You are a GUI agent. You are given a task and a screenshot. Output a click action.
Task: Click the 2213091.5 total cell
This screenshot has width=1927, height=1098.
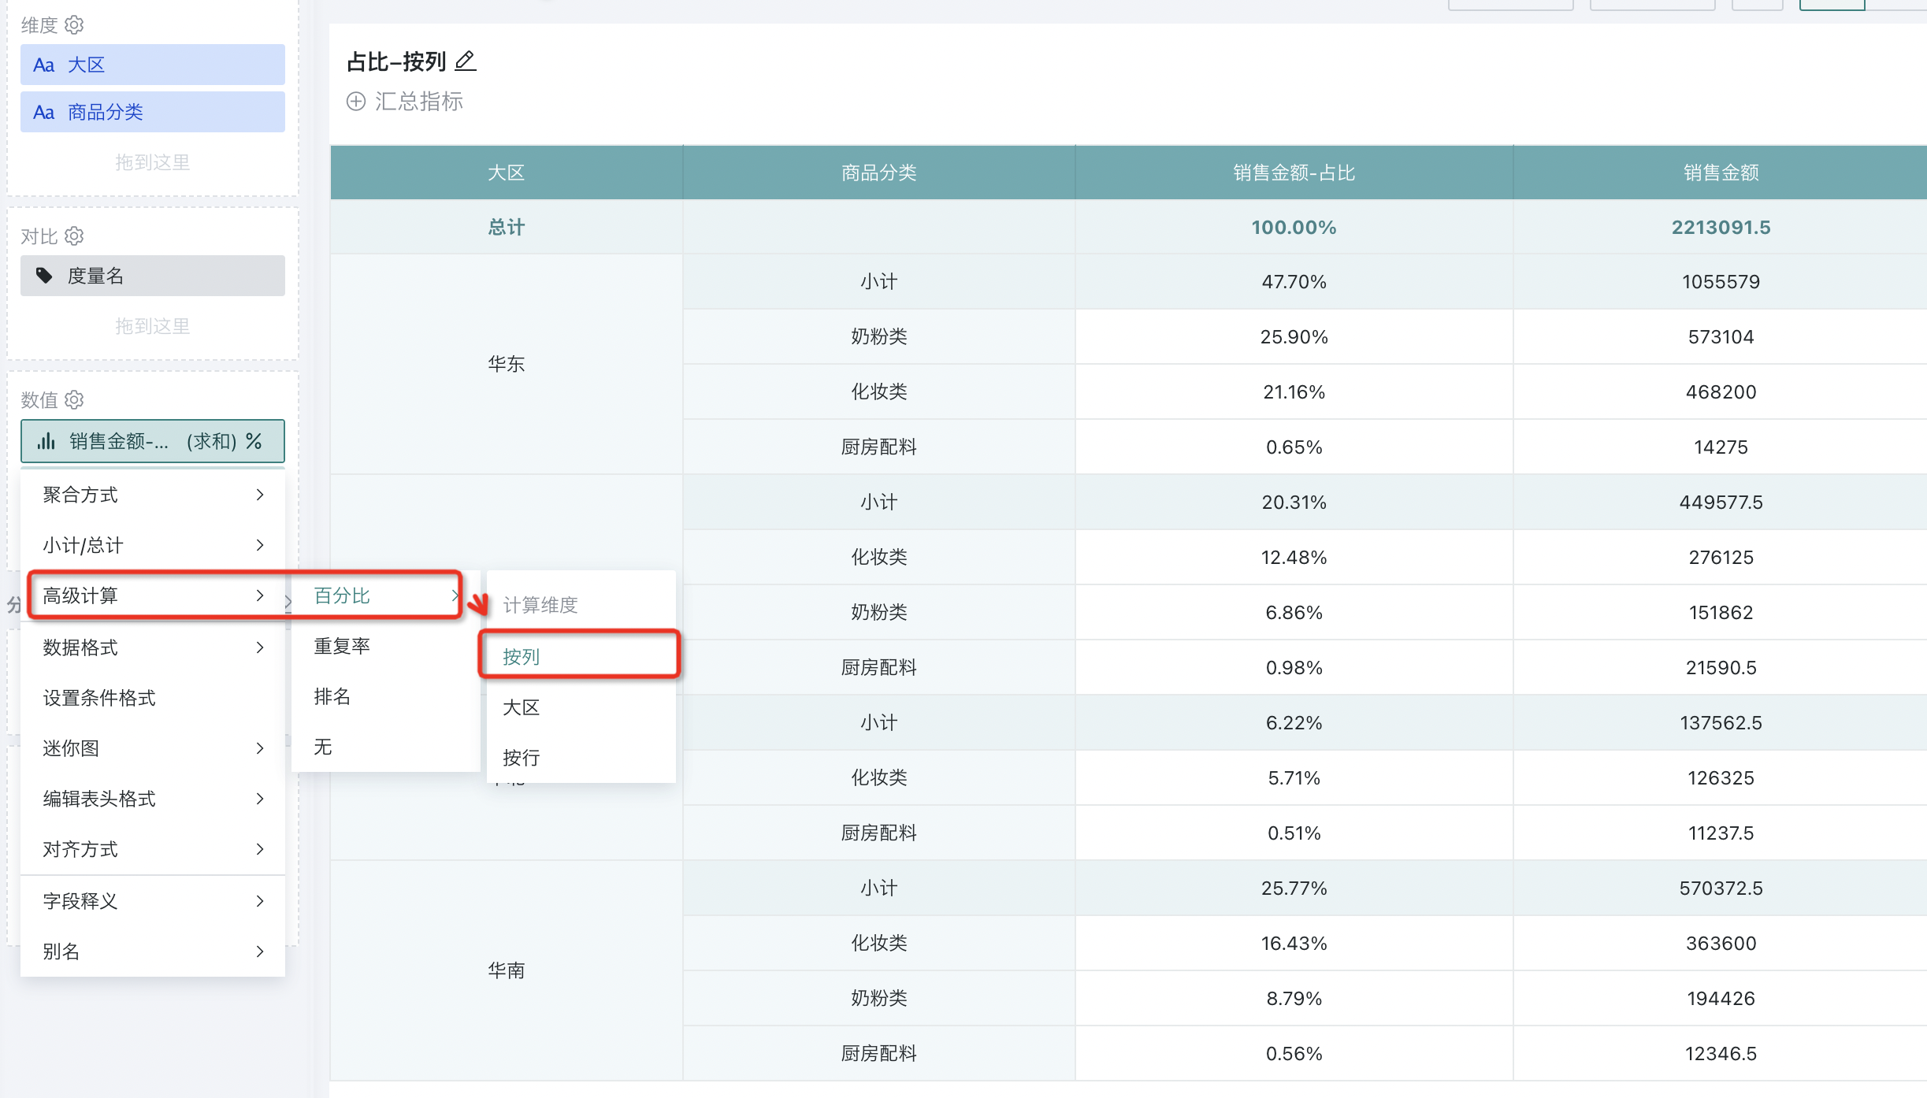click(x=1721, y=227)
